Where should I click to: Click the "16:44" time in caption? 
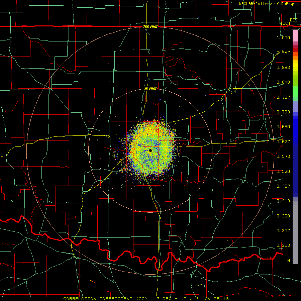click(231, 299)
